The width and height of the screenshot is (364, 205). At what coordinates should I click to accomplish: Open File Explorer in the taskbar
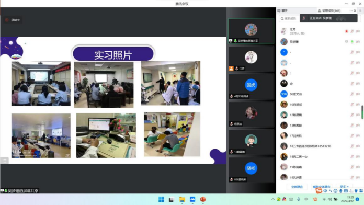pos(182,199)
